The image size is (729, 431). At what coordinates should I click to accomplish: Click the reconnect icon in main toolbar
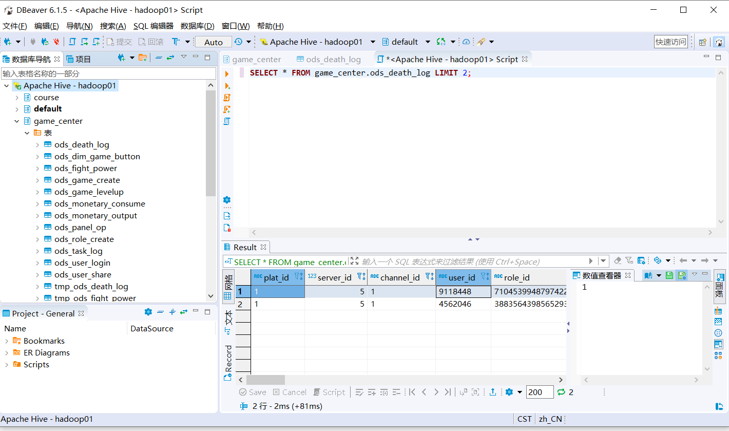pos(45,42)
